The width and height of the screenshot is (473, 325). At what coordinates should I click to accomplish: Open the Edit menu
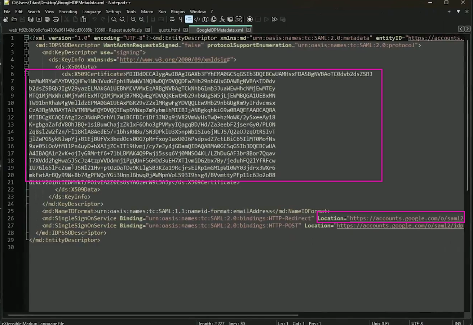point(19,12)
